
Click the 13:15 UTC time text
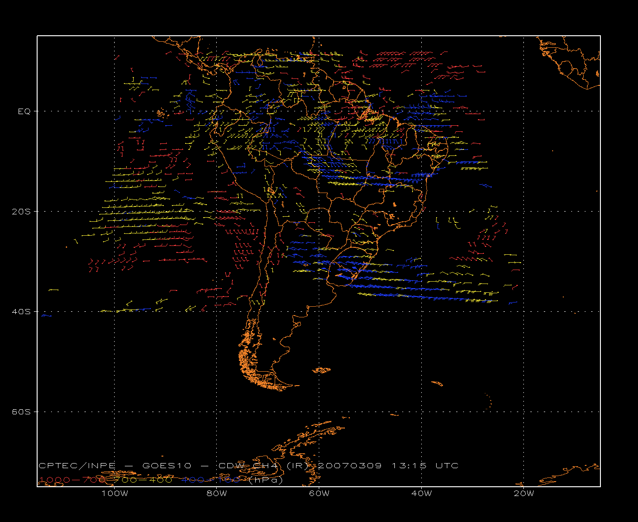click(x=425, y=465)
